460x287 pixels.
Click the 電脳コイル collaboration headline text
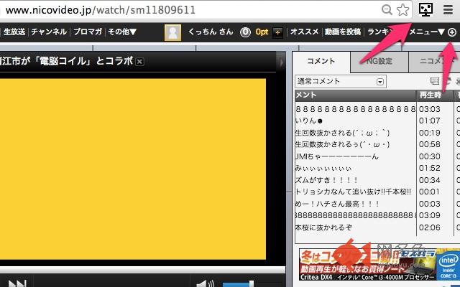[66, 61]
